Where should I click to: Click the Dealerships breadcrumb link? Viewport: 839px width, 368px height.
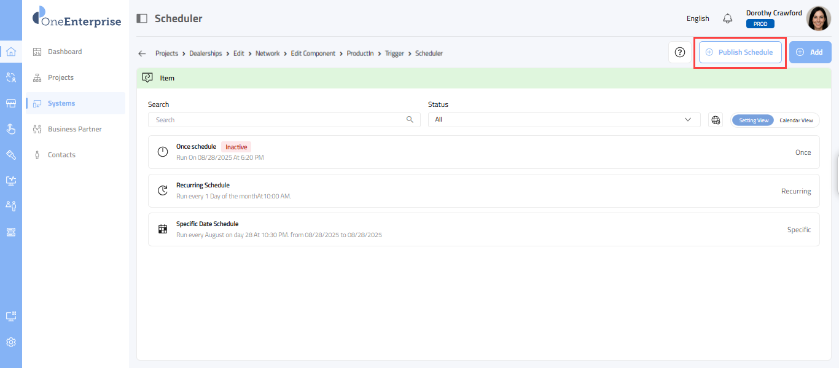click(206, 53)
